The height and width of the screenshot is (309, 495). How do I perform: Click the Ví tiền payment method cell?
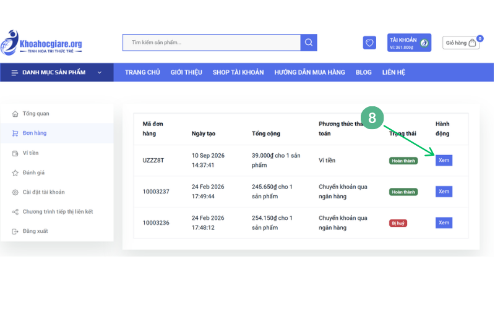(x=327, y=161)
